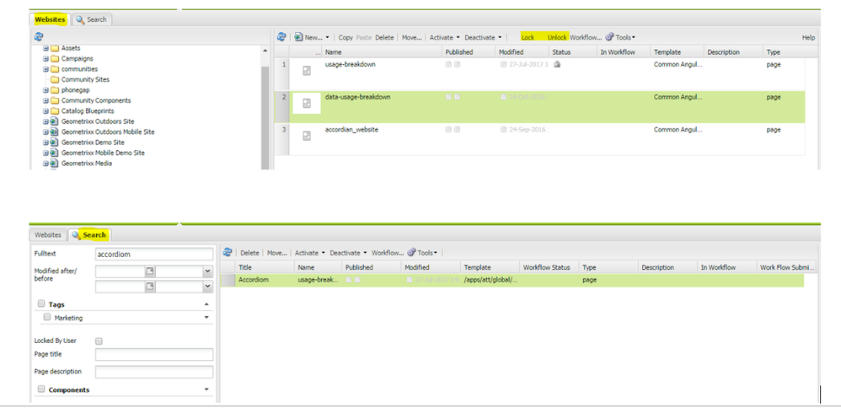The width and height of the screenshot is (841, 408).
Task: Open the Activate dropdown in the search toolbar
Action: pyautogui.click(x=310, y=252)
